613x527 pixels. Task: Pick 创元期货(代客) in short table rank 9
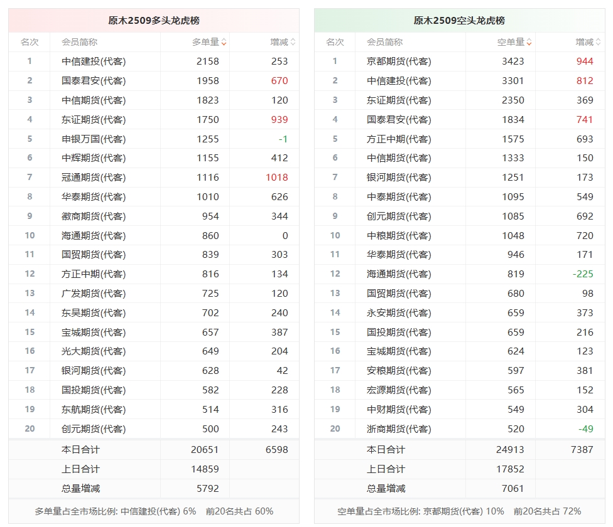399,216
